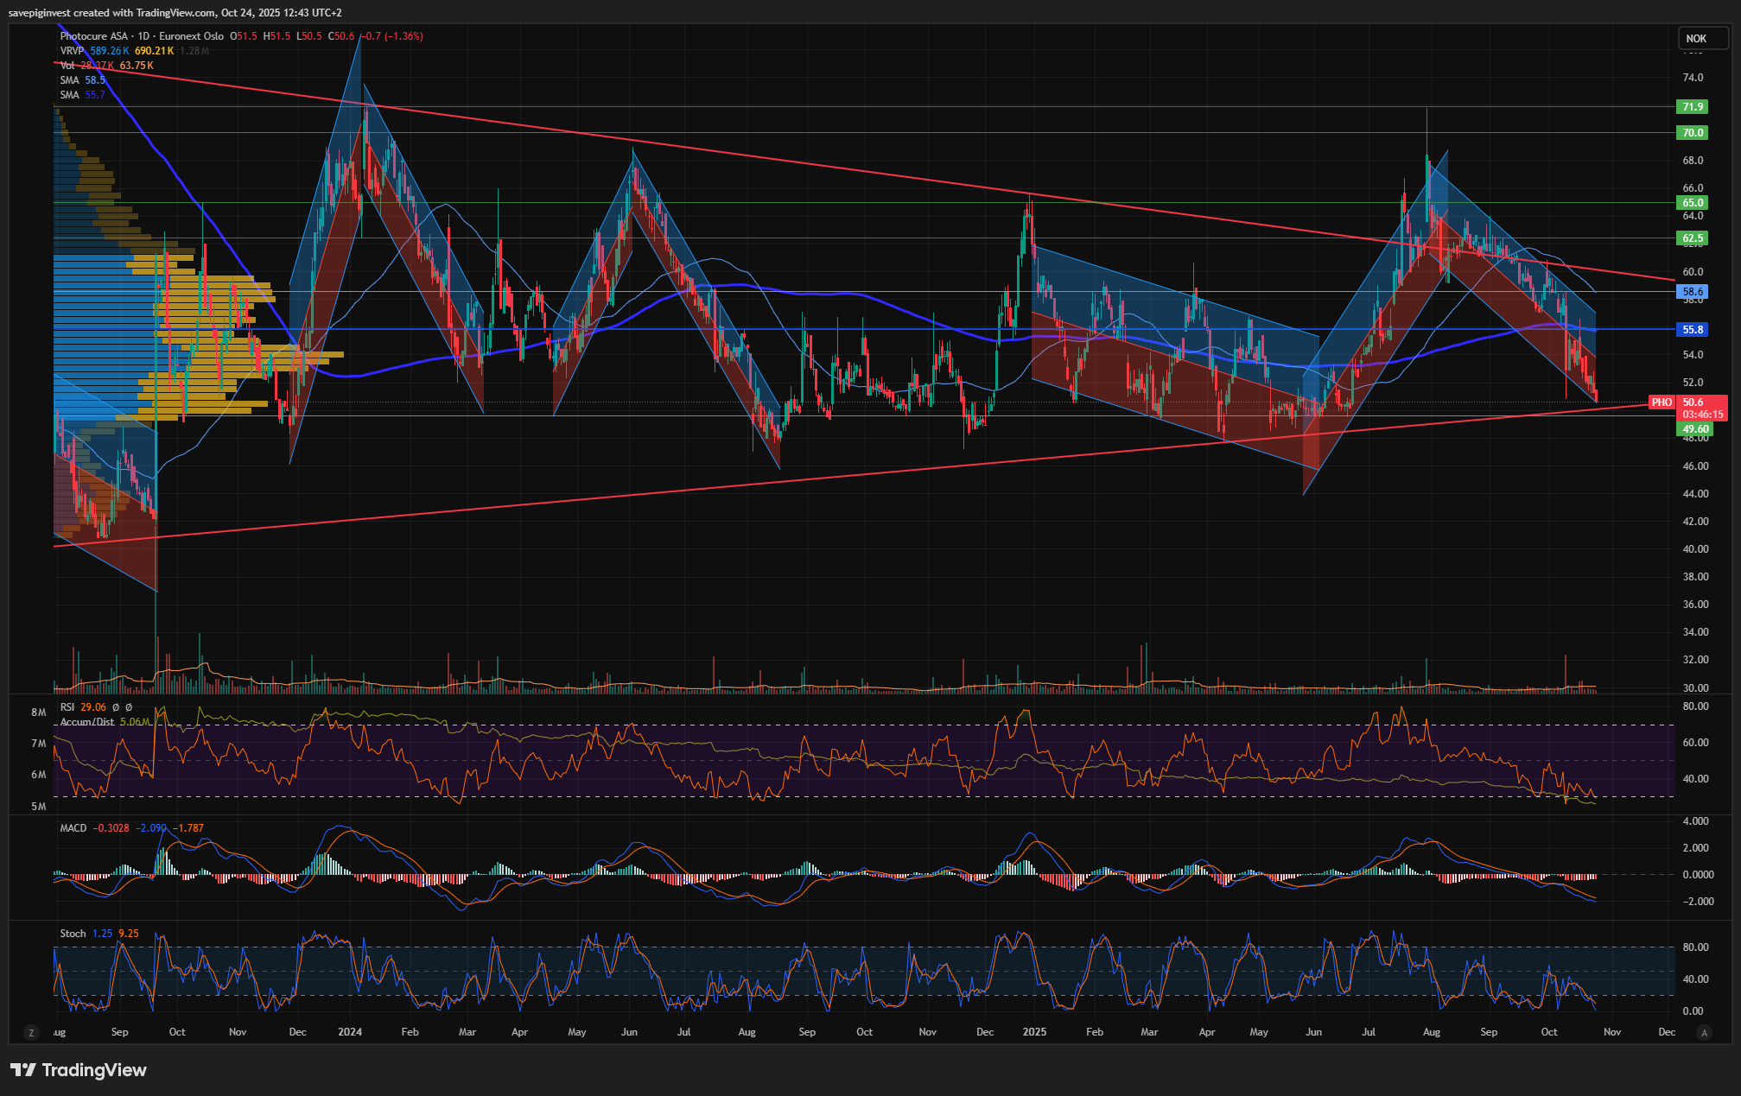Image resolution: width=1741 pixels, height=1096 pixels.
Task: Click the Accum/Dist legend label
Action: 87,722
